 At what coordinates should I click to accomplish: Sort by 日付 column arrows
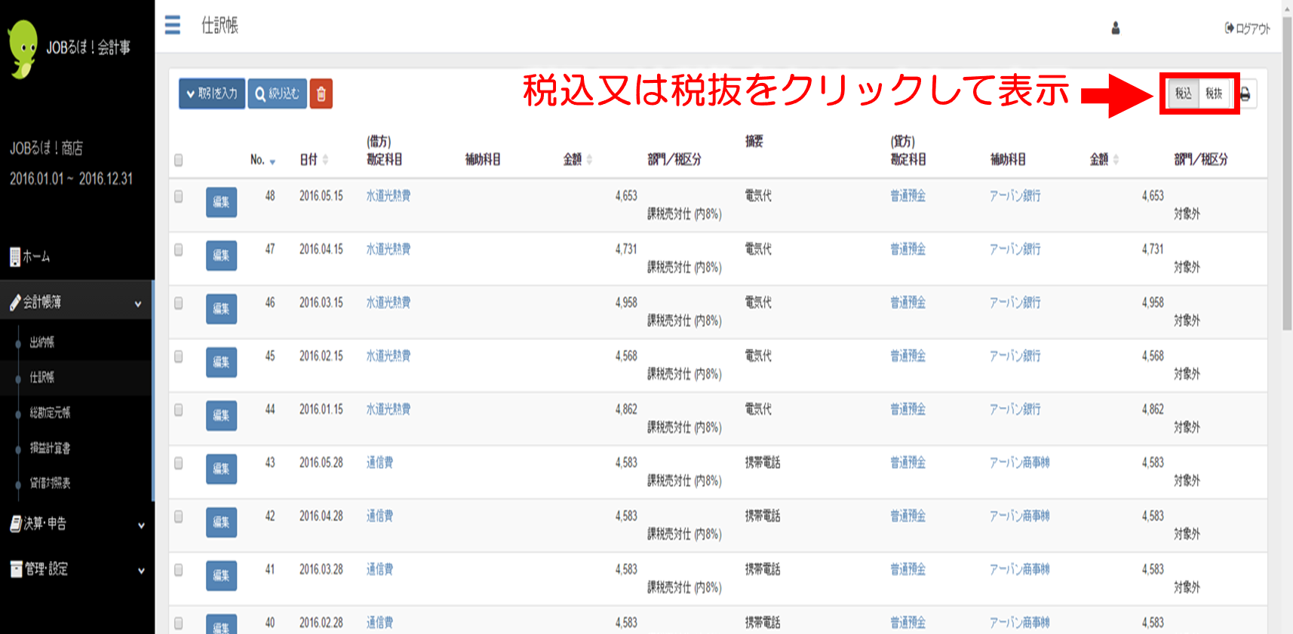point(325,160)
